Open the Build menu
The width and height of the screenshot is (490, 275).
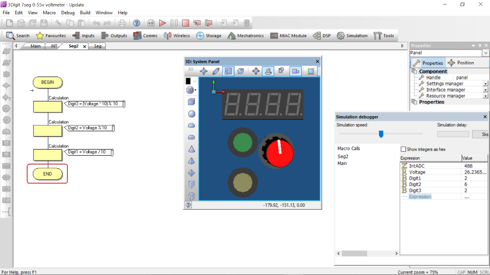click(x=85, y=13)
